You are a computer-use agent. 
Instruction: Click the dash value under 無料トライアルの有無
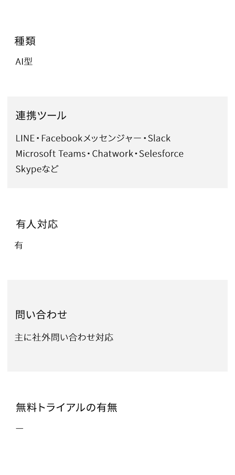click(19, 428)
